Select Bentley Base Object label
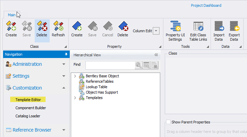The image size is (247, 137). coord(102,76)
